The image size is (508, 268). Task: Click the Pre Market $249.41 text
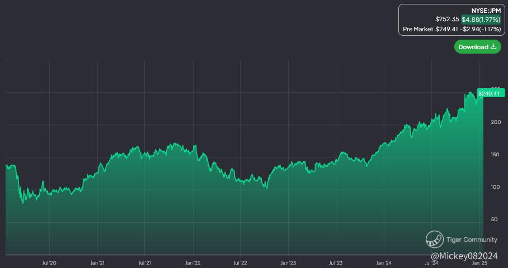(430, 29)
